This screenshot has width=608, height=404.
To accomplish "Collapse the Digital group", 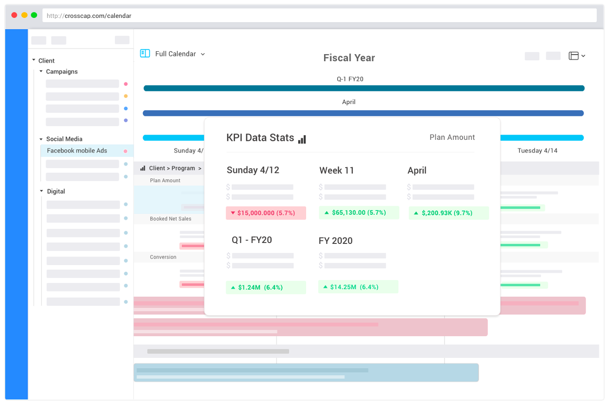I will [41, 191].
